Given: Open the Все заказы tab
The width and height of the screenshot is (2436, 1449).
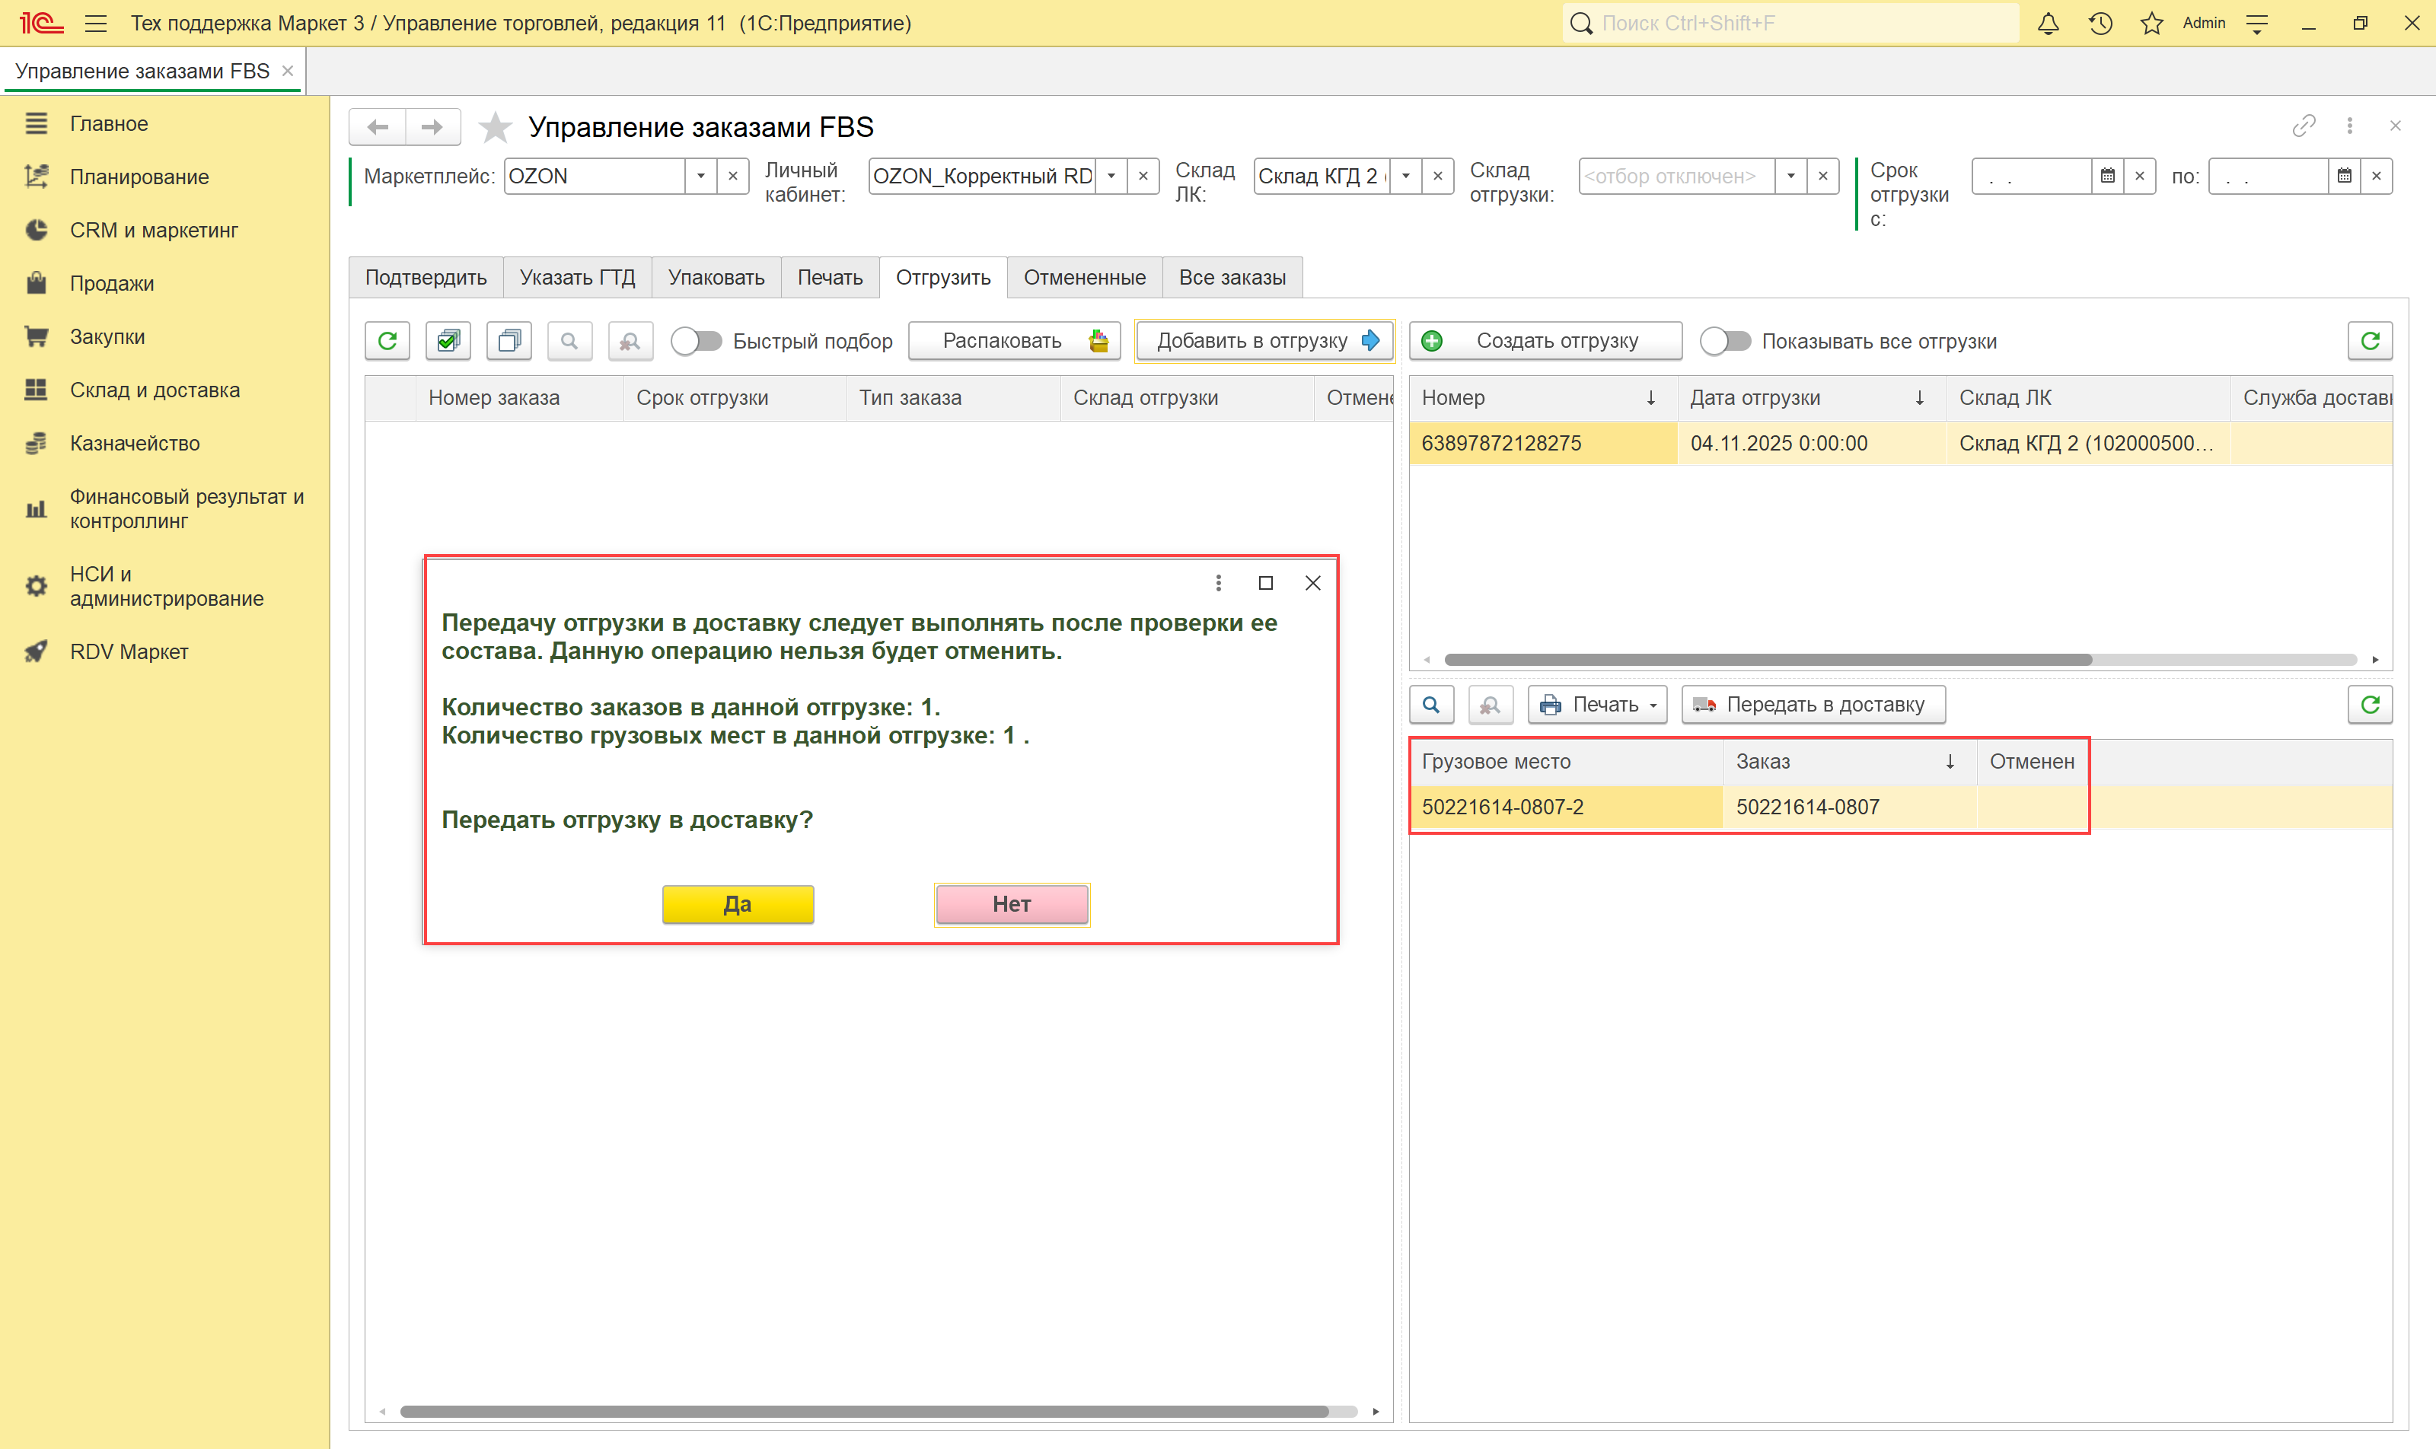Looking at the screenshot, I should click(1232, 277).
